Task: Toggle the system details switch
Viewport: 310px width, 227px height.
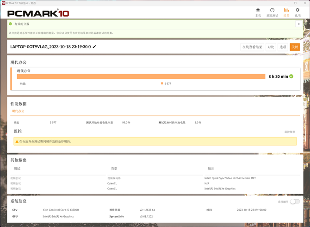Action: (295, 202)
